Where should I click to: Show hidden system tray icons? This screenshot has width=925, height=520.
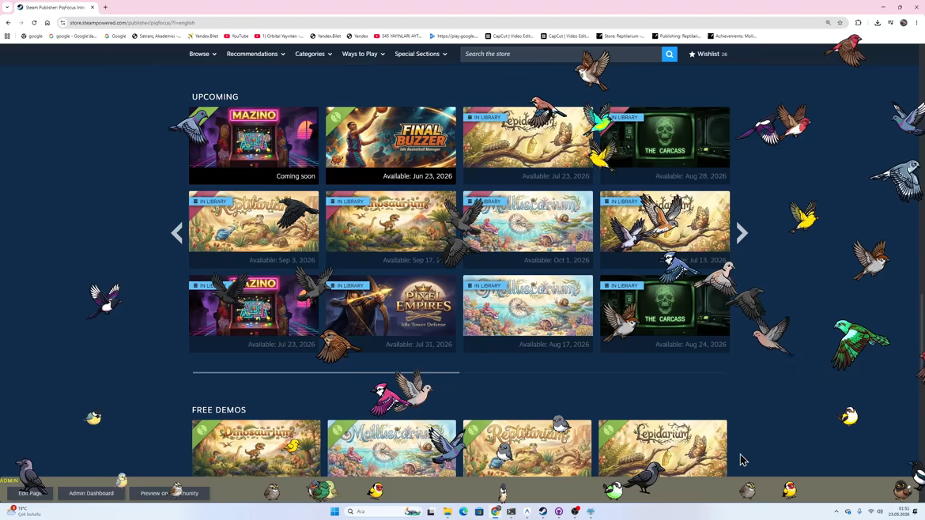(x=836, y=511)
